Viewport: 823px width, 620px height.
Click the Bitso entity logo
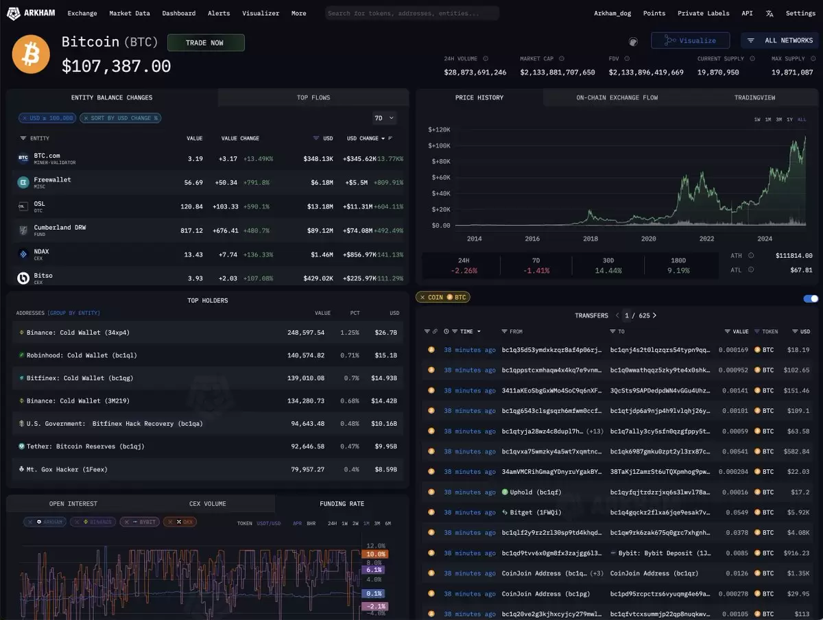click(x=23, y=278)
